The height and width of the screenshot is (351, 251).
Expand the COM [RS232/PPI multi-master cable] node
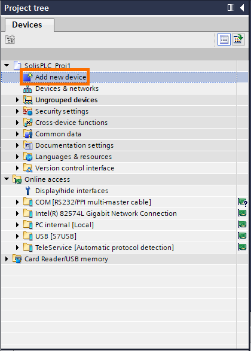pyautogui.click(x=17, y=202)
